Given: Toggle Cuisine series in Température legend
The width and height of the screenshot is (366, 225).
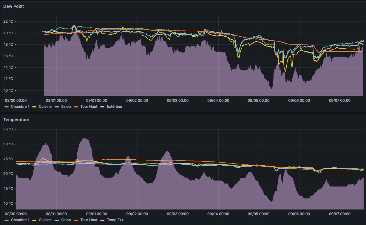Looking at the screenshot, I should click(x=45, y=220).
